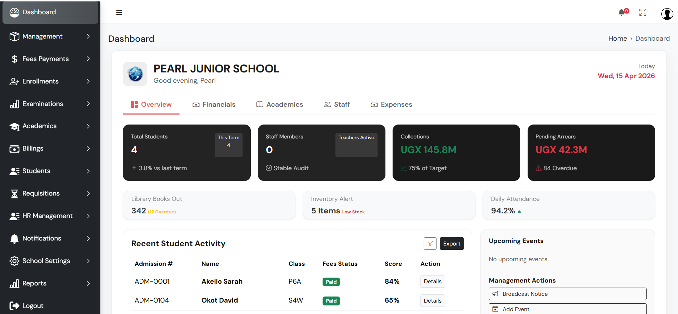Click the Dashboard gauge icon in sidebar
The height and width of the screenshot is (314, 678).
click(x=14, y=12)
